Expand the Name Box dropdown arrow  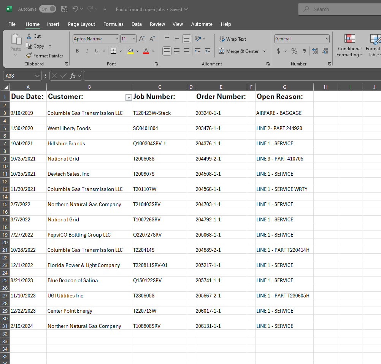(37, 76)
